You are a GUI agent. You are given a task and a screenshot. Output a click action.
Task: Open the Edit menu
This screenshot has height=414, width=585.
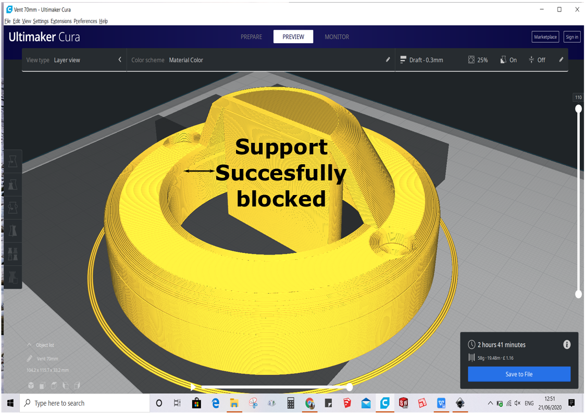tap(17, 21)
